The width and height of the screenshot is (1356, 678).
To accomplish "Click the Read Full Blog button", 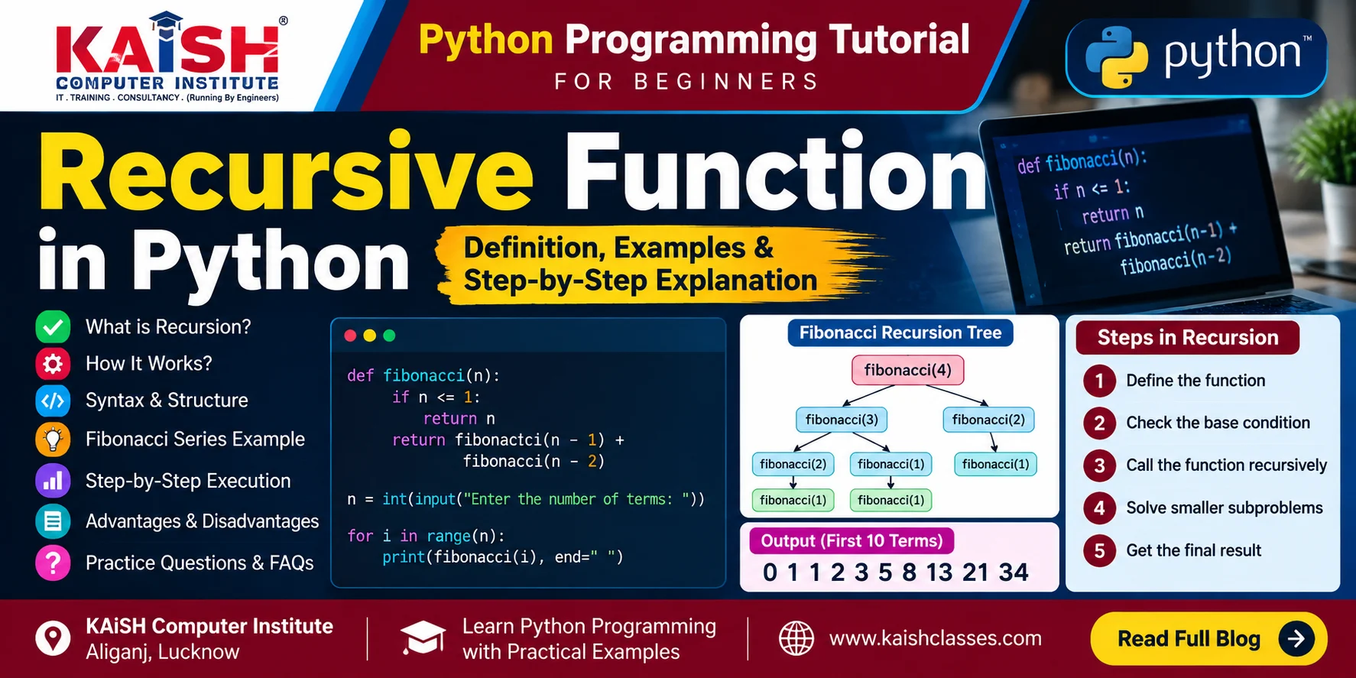I will tap(1208, 638).
